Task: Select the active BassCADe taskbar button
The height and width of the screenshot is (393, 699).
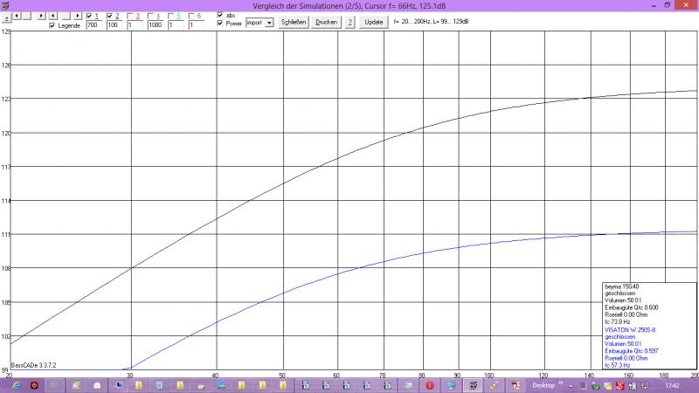Action: (473, 385)
